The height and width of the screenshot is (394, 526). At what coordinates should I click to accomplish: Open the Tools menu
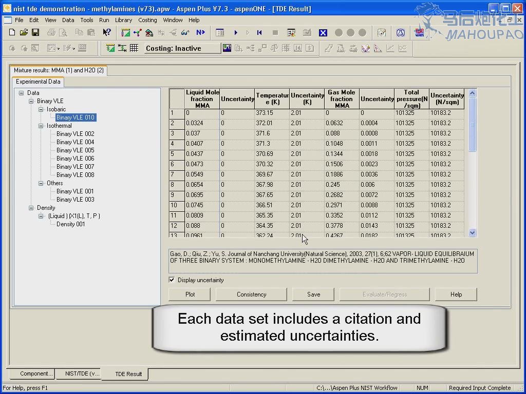[86, 20]
